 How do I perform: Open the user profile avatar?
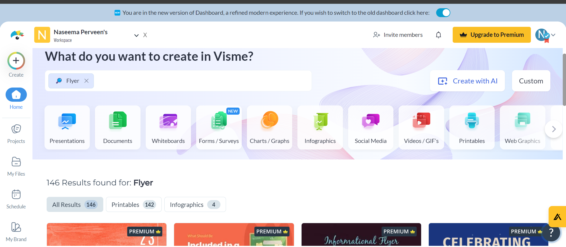pos(542,35)
